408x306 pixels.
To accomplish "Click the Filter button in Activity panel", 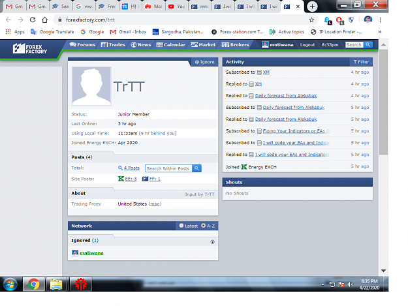I will click(x=361, y=62).
